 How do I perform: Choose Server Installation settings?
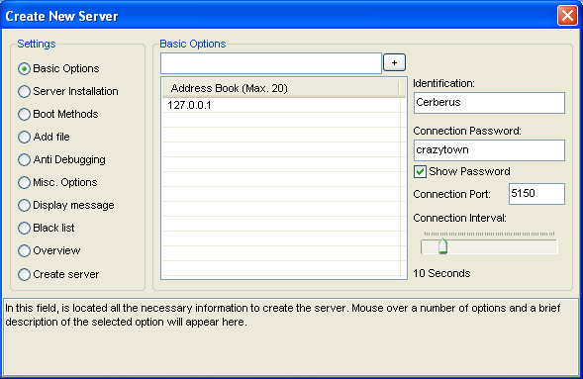[x=24, y=91]
